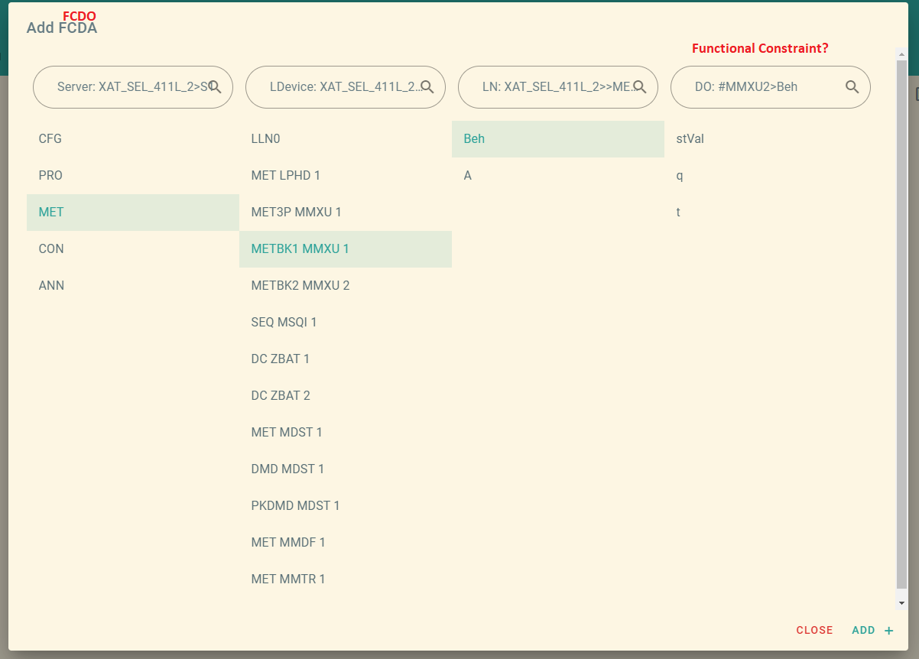This screenshot has width=919, height=659.
Task: Click scrollbar down arrow
Action: click(x=901, y=603)
